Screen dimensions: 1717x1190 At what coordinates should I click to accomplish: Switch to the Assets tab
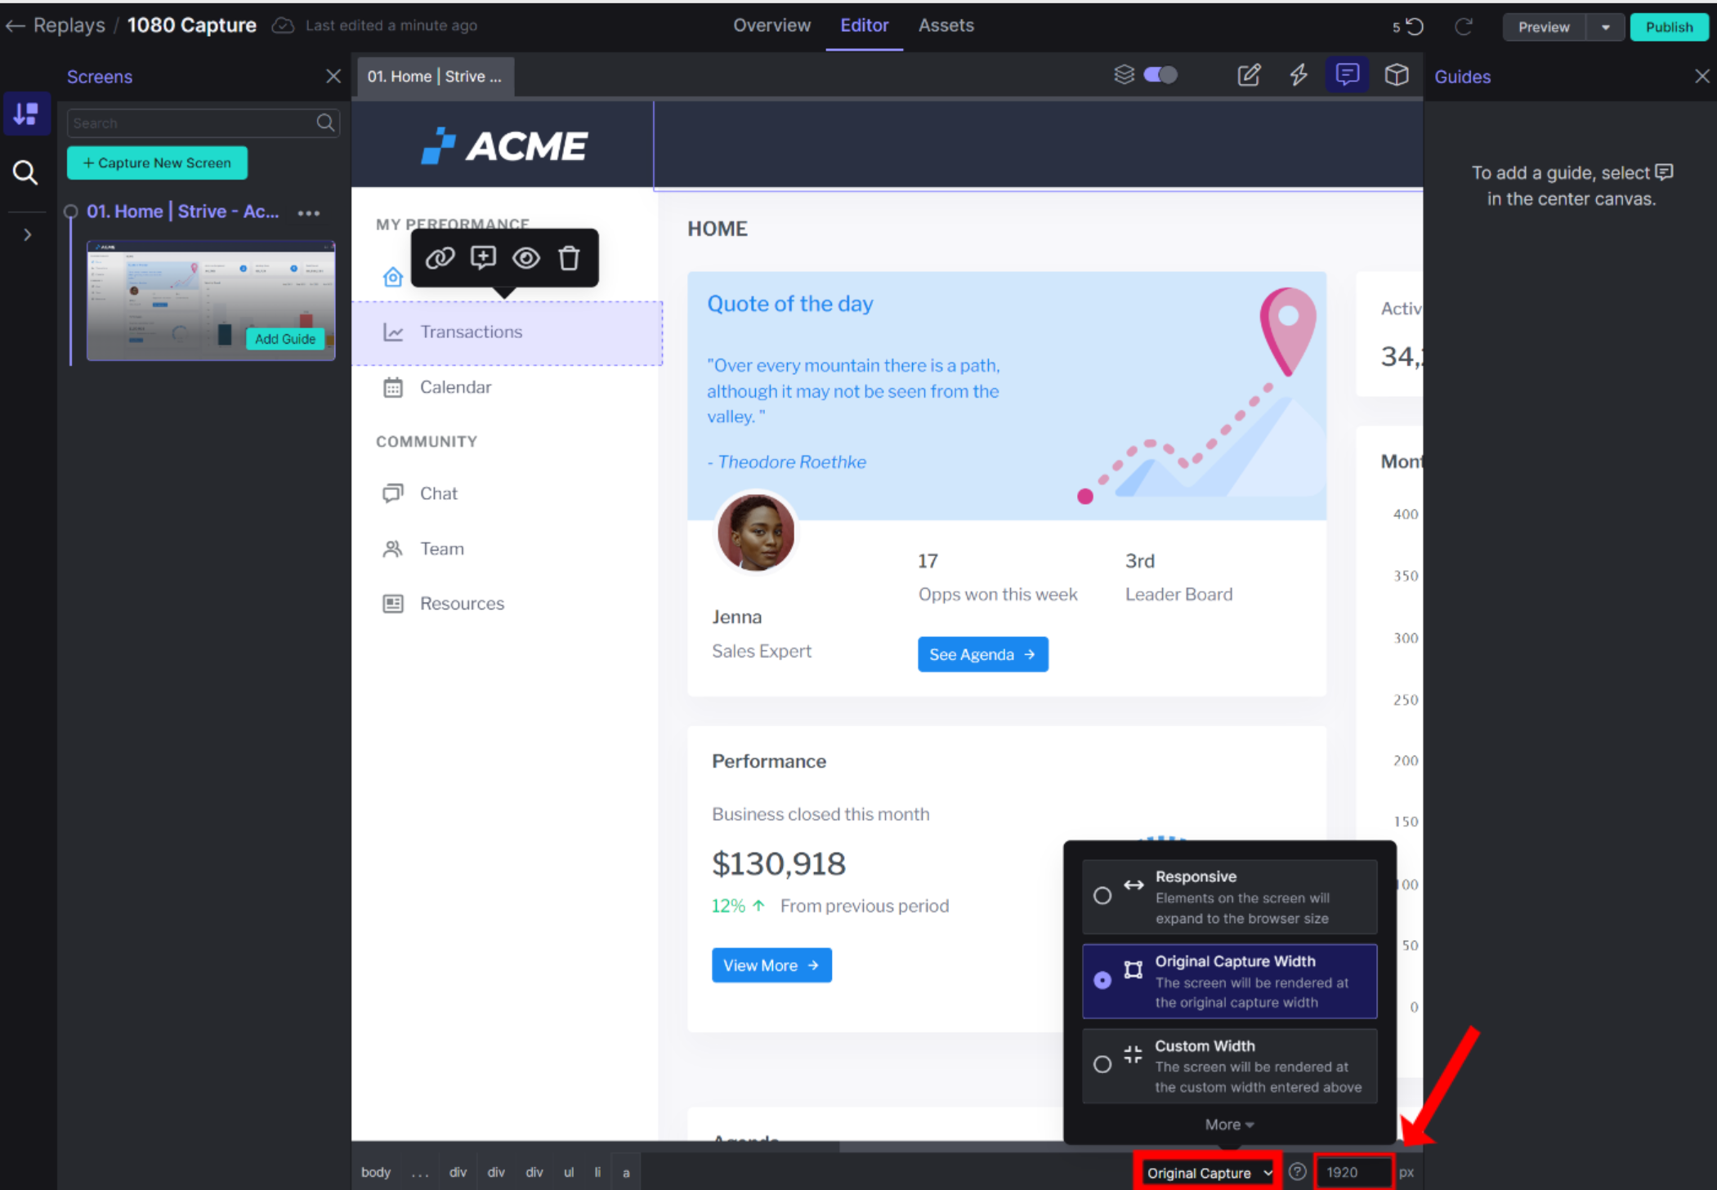pyautogui.click(x=946, y=25)
